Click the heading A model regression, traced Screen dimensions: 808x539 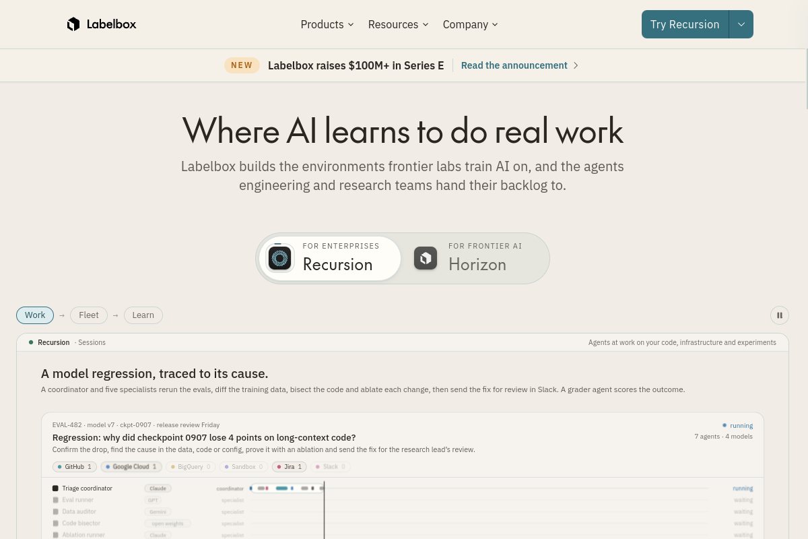pos(154,373)
